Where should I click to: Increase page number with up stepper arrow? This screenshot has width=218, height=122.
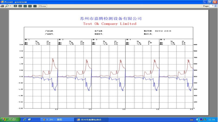215,5
